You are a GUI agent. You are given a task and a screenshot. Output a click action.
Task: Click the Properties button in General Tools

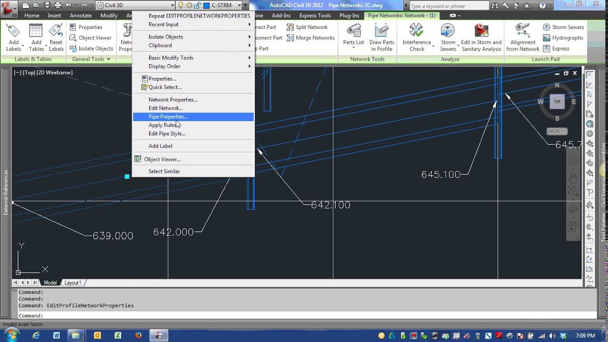[x=85, y=27]
